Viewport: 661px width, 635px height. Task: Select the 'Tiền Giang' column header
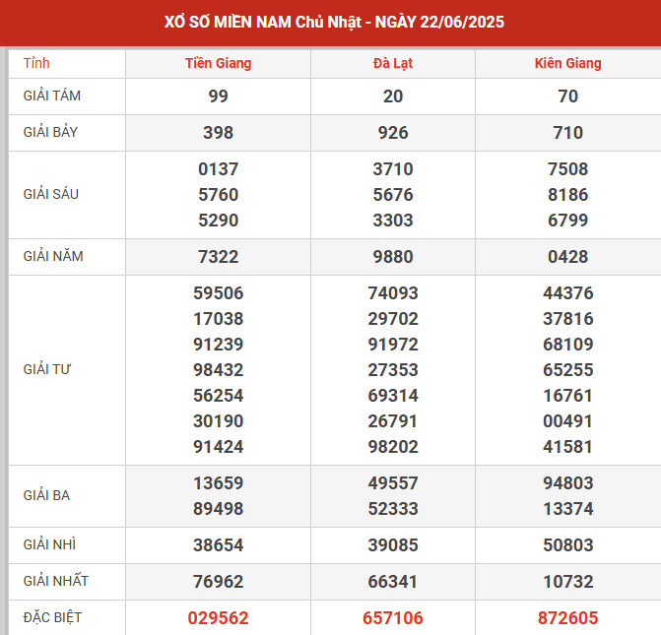[x=219, y=63]
